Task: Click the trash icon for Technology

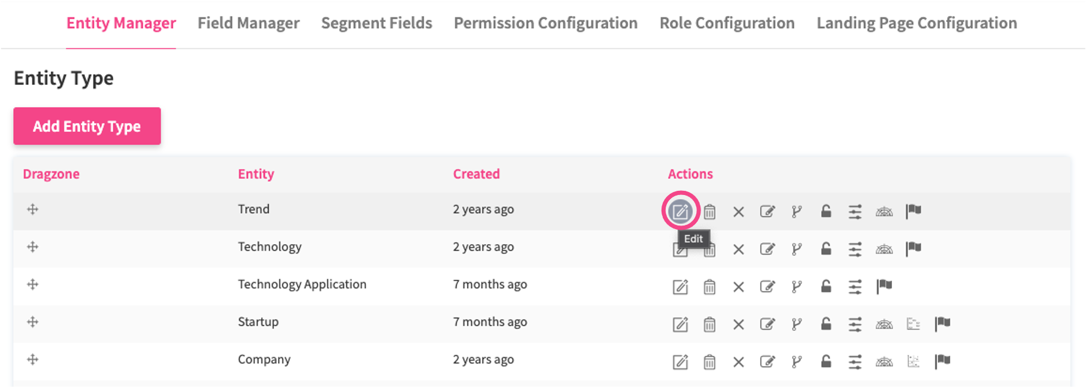Action: pyautogui.click(x=709, y=249)
